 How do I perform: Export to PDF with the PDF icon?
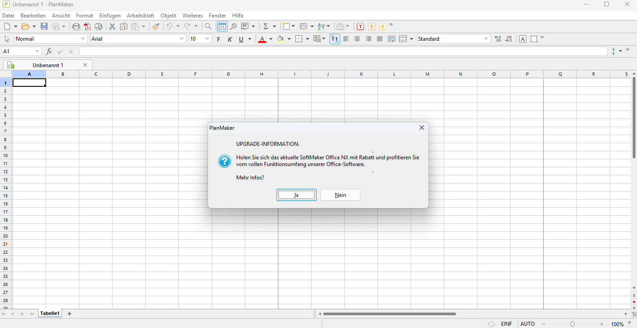coord(87,26)
